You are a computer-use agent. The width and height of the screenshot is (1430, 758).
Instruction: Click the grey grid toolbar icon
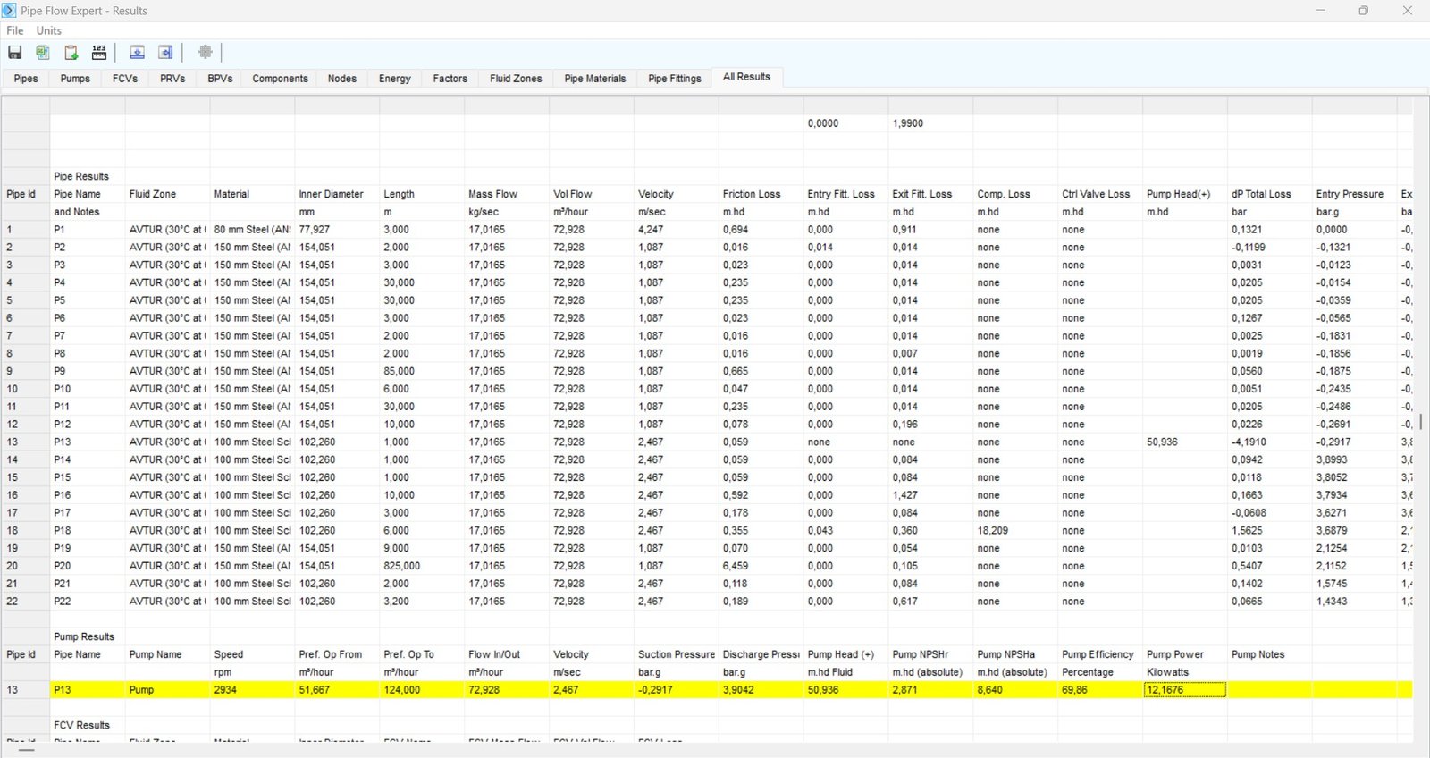coord(205,53)
